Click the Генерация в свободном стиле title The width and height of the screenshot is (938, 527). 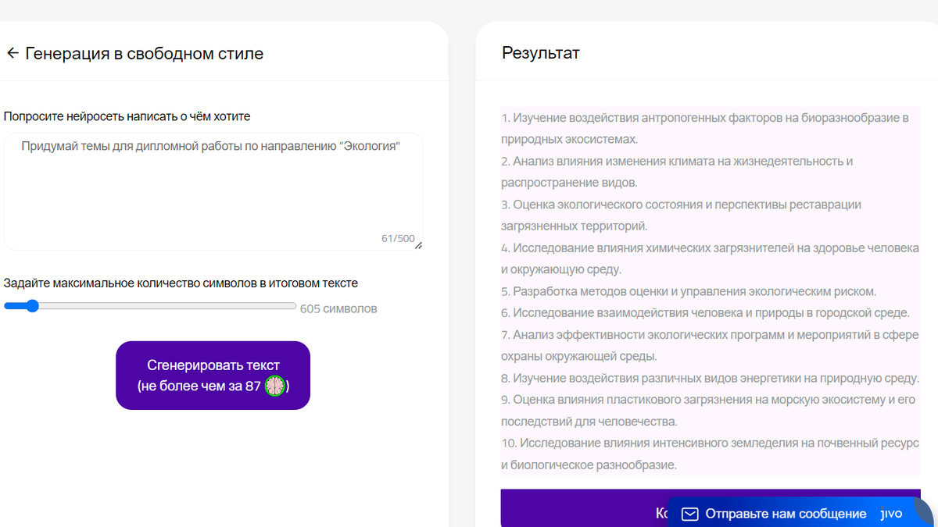click(x=144, y=52)
